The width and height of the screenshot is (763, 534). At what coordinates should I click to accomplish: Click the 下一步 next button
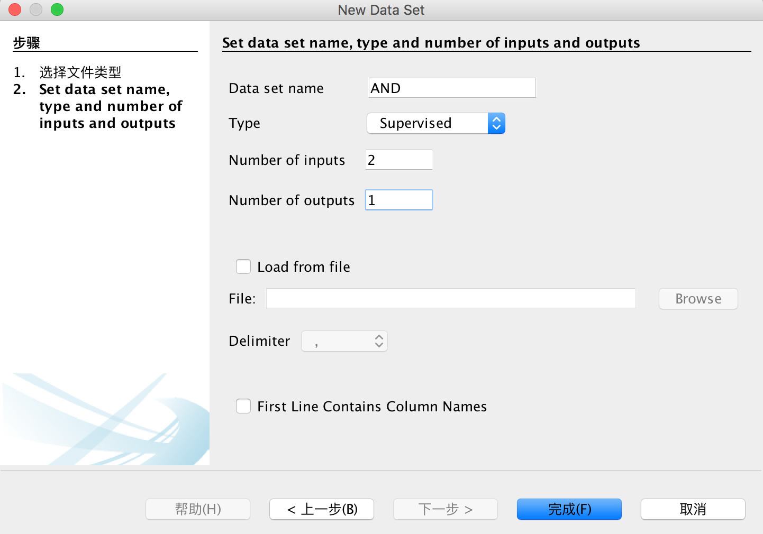(446, 509)
